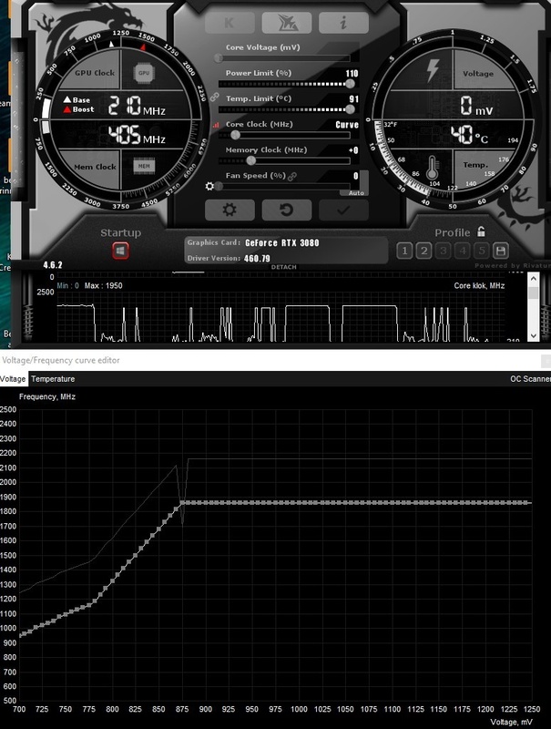Click the Temp. Limit value 91
Viewport: 551px width, 729px height.
click(x=354, y=99)
